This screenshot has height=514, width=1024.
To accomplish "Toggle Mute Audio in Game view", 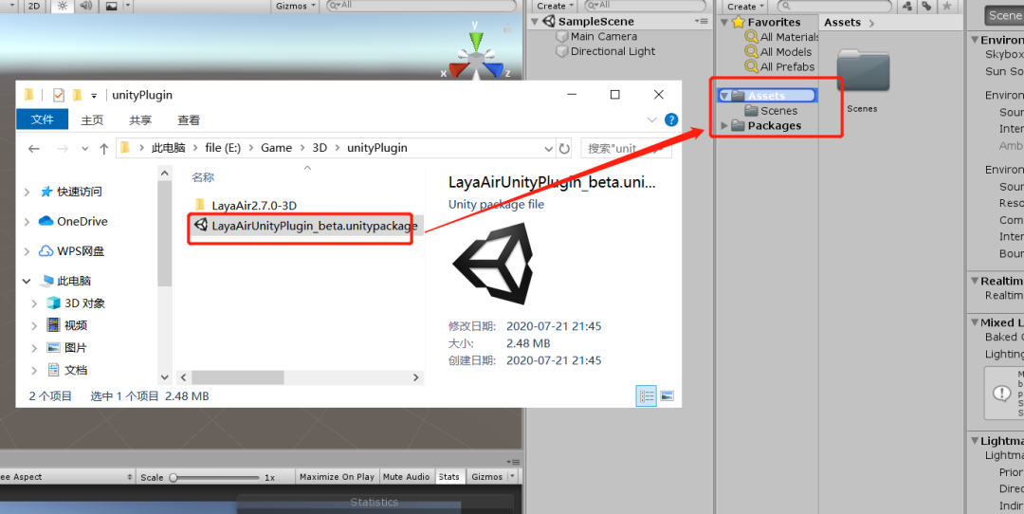I will [406, 477].
